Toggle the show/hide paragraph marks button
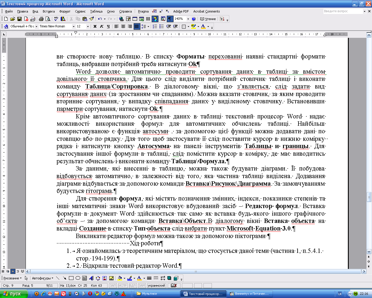Screen dimensions: 372x298 click(170, 19)
